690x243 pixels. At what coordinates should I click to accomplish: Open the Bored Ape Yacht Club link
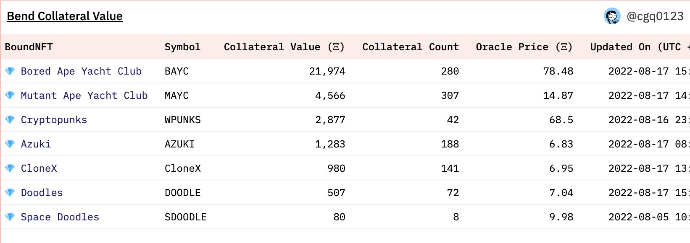pos(81,71)
